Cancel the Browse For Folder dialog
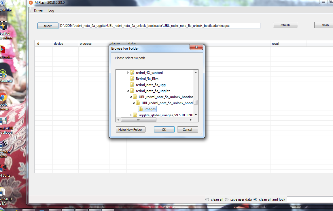 coord(187,130)
